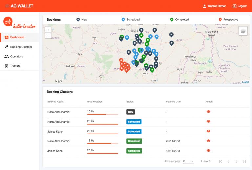Click the Tractor Owner user icon

(x=204, y=6)
